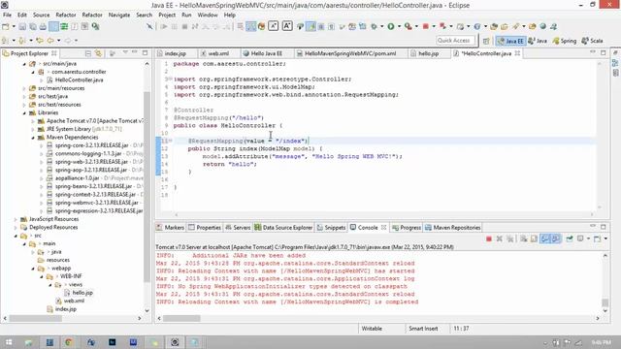Click the green Run button icon

pos(391,26)
